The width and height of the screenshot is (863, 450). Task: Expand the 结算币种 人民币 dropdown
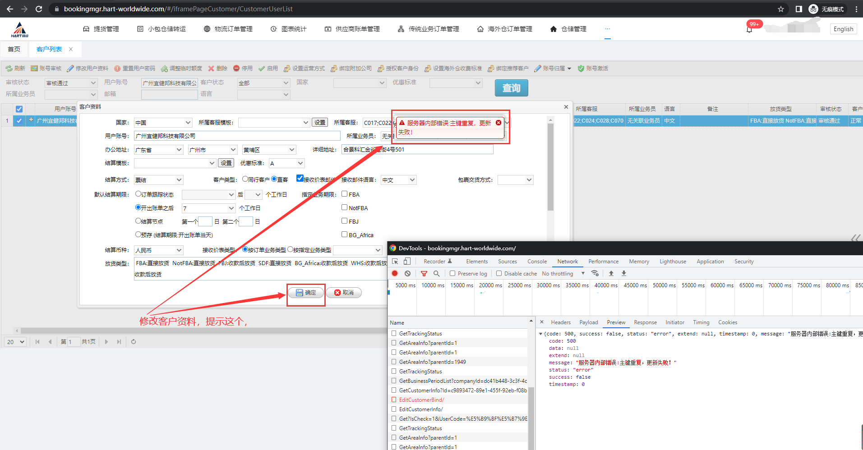coord(158,250)
